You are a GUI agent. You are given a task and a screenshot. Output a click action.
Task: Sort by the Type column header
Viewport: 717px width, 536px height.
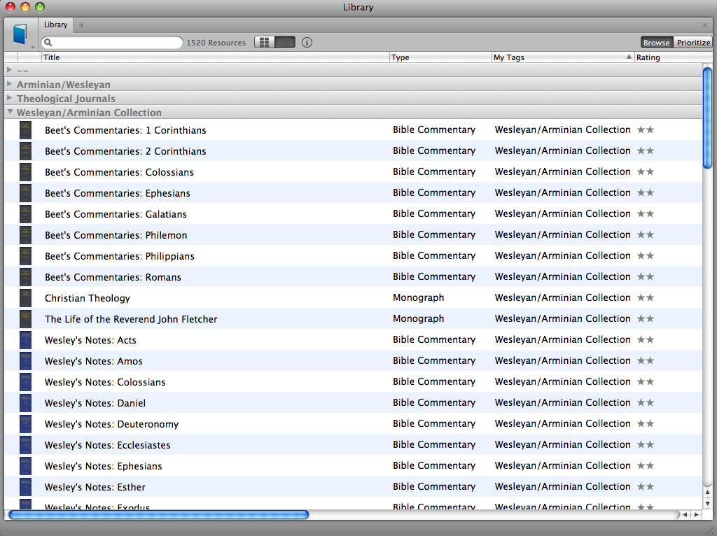coord(440,57)
